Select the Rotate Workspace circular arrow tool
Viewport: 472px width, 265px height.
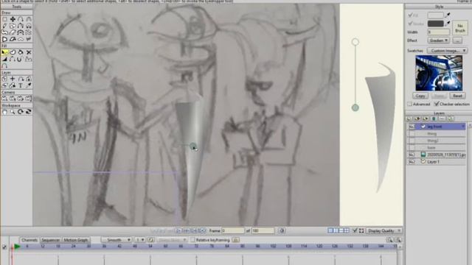point(21,112)
